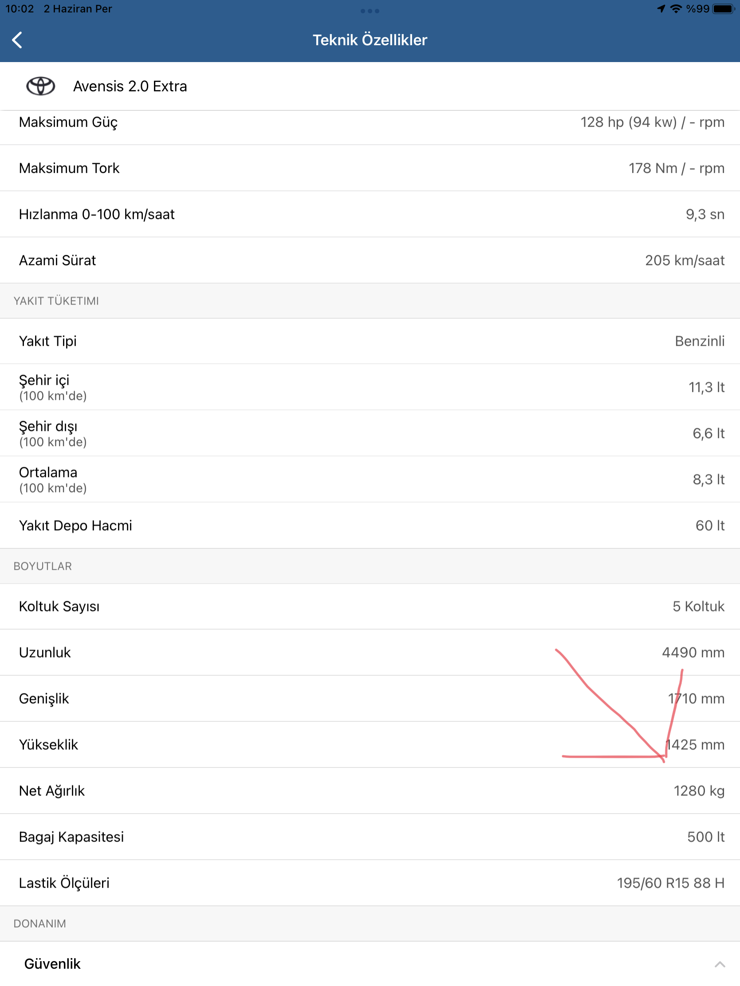Tap the Bagaj Kapasitesi row
This screenshot has height=986, width=740.
pyautogui.click(x=370, y=837)
